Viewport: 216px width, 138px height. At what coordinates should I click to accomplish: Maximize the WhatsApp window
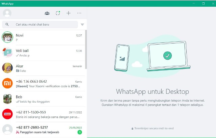point(203,3)
